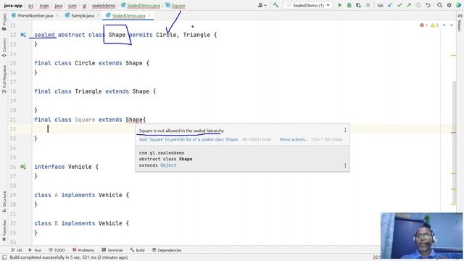Open the Structure tool window sidebar

point(4,202)
